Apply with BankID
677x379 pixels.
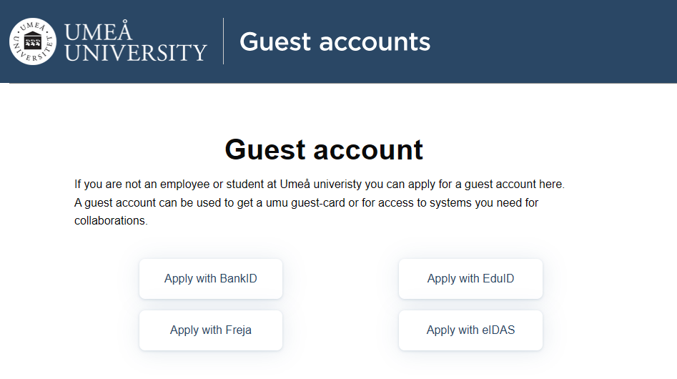[211, 279]
